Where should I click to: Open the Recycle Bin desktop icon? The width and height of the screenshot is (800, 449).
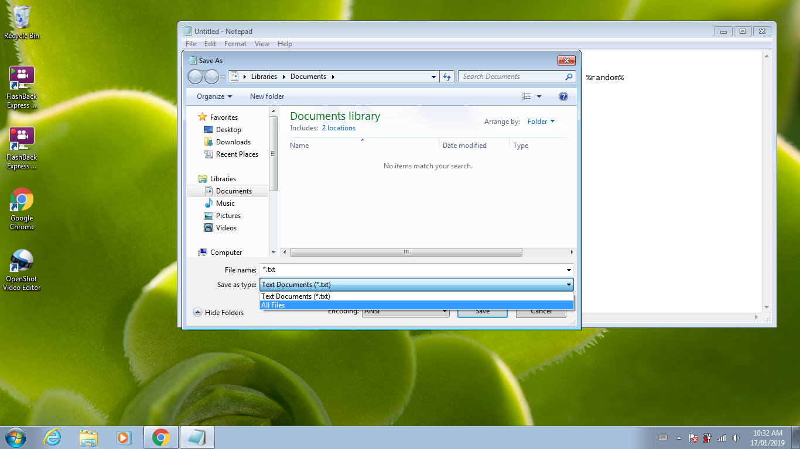point(22,22)
